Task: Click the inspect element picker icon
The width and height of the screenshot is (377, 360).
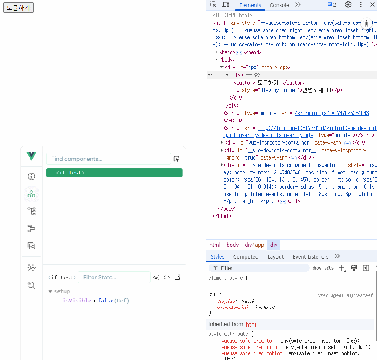Action: 213,4
